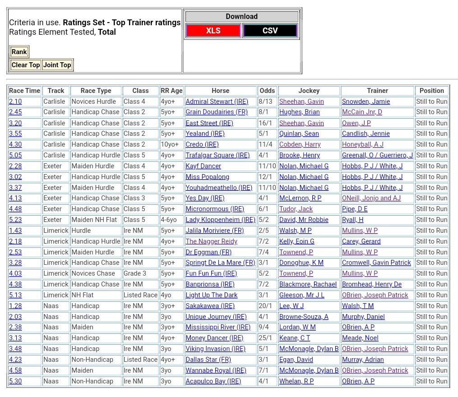This screenshot has height=397, width=458.
Task: View horse Lady Kloppenheim (IRE)
Action: click(x=220, y=220)
